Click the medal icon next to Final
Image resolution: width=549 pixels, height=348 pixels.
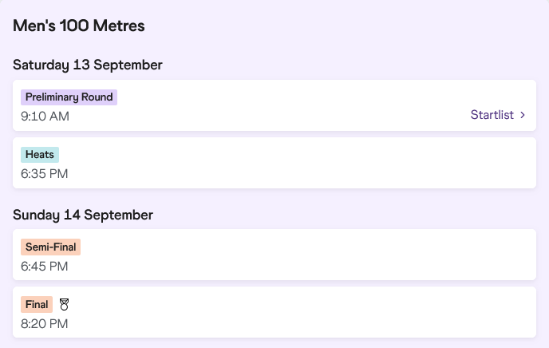64,305
